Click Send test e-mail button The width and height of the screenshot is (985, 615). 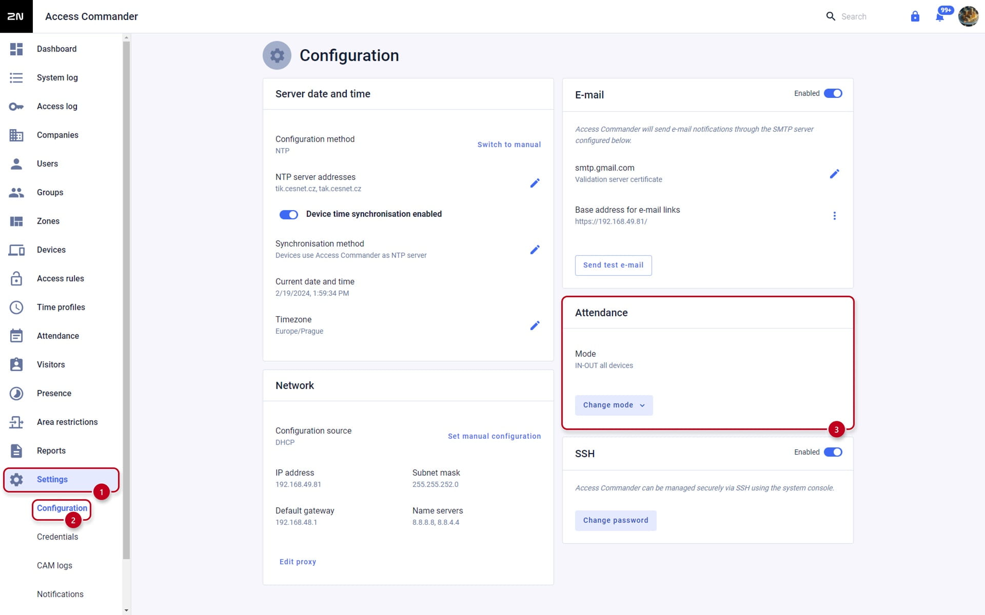pyautogui.click(x=613, y=265)
